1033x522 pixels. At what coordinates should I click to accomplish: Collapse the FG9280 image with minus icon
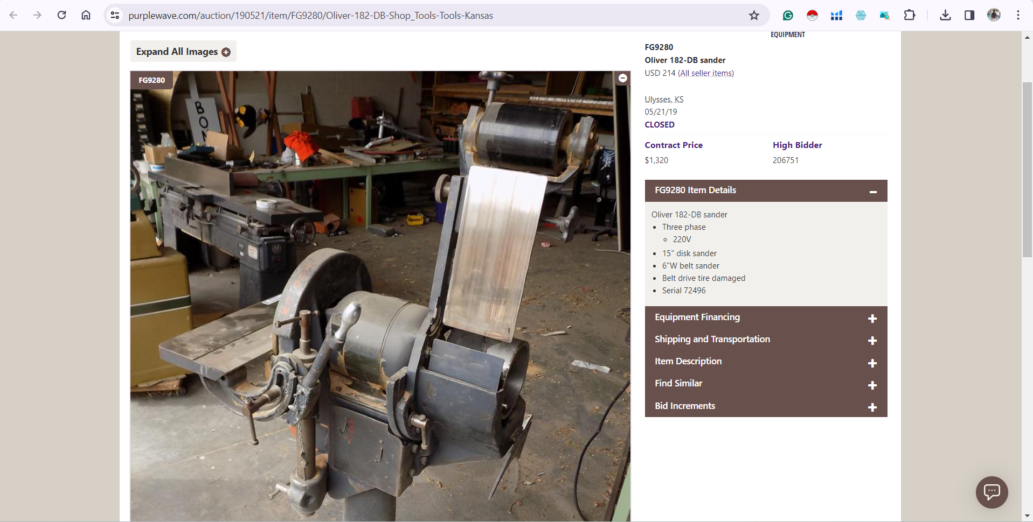[x=622, y=78]
